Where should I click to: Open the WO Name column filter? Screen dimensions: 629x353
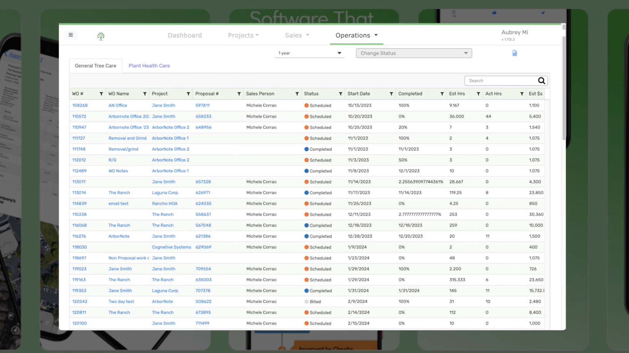tap(145, 94)
